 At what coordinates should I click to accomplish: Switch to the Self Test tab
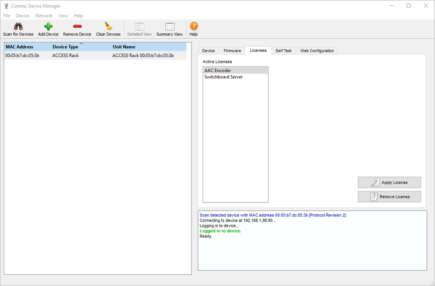point(283,50)
